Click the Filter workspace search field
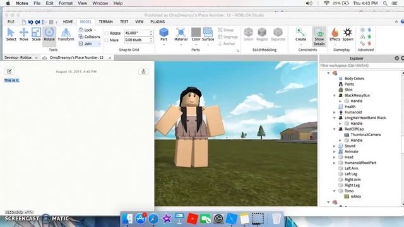 (360, 66)
